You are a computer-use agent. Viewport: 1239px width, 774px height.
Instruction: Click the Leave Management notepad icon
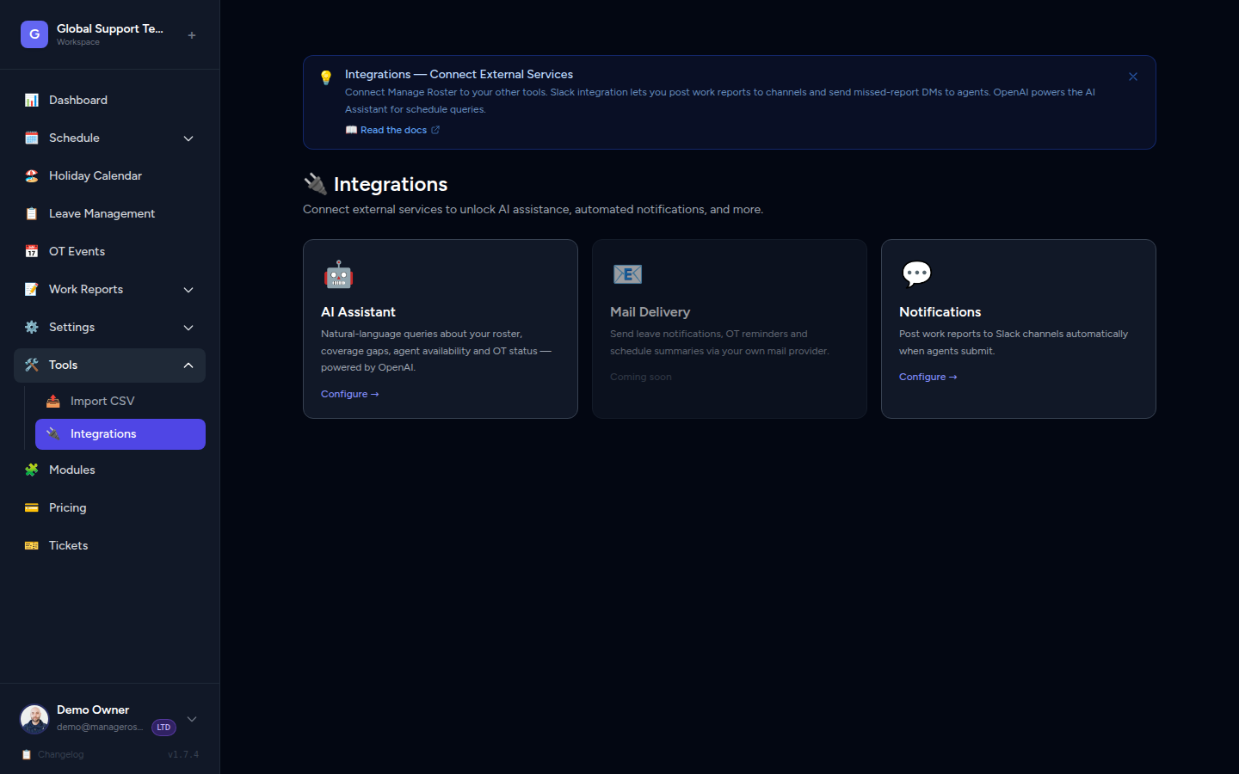[32, 213]
